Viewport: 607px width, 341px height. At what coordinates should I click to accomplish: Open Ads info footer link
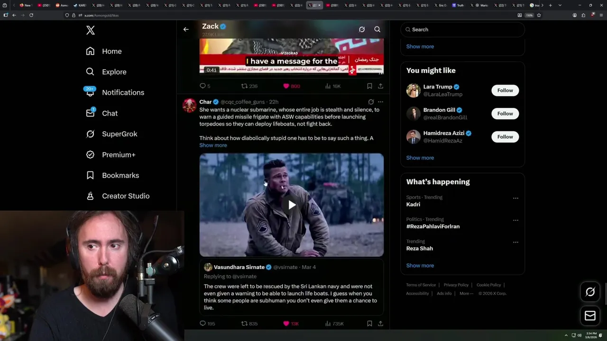click(444, 294)
